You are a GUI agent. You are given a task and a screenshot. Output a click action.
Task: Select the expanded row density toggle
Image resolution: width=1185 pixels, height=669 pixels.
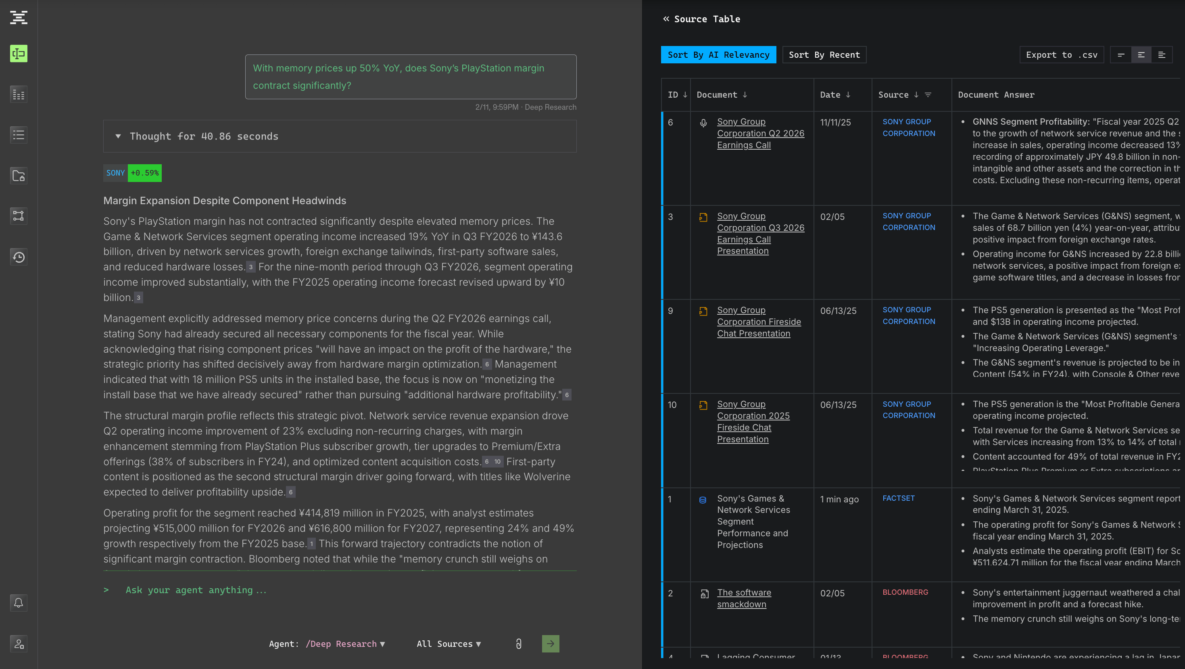tap(1162, 55)
